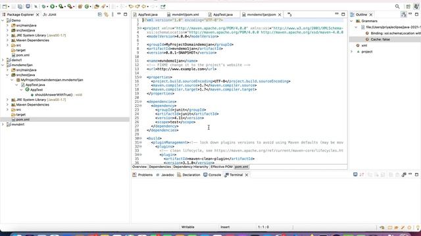The image size is (421, 236).
Task: Collapse the MyProjectDomaindemojan.mvndemo1jan package
Action: 12,80
